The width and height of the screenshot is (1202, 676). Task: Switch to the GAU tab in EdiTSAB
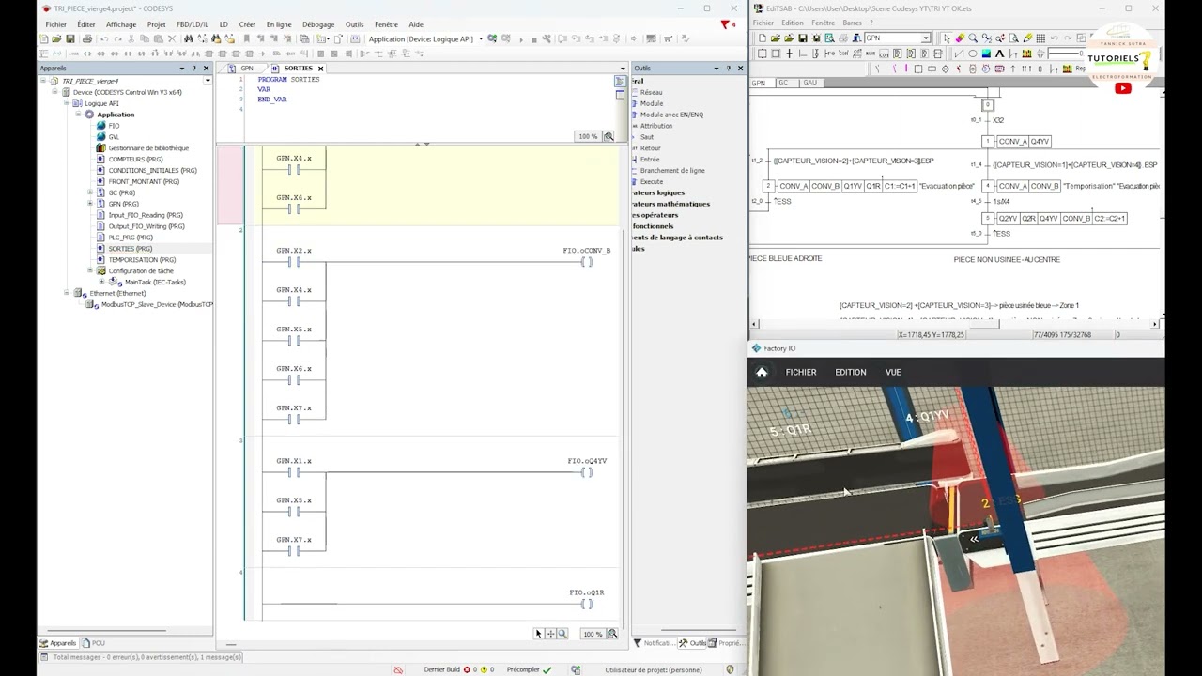[809, 83]
